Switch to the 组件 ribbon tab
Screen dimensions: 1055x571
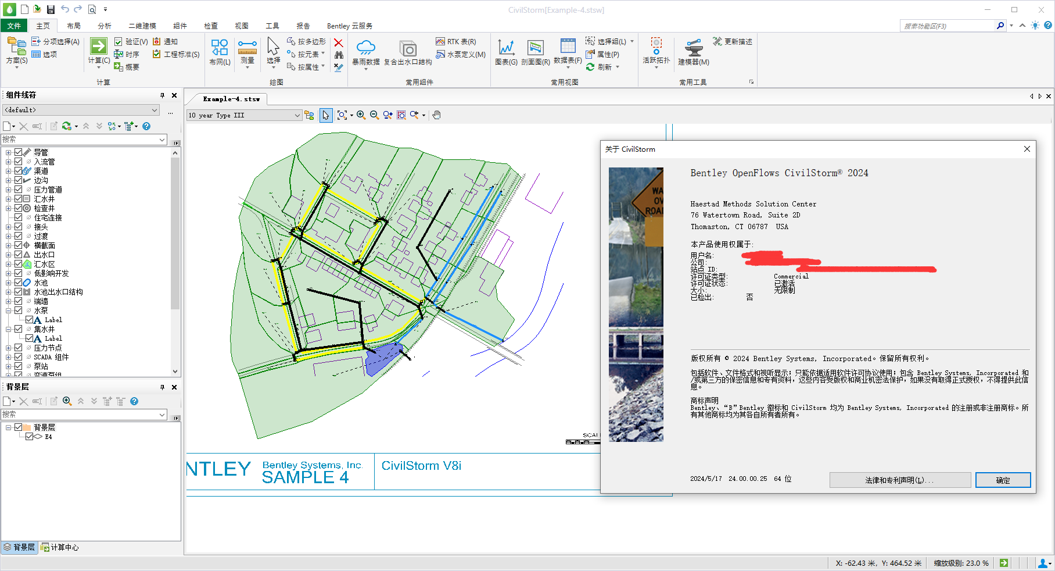click(180, 26)
